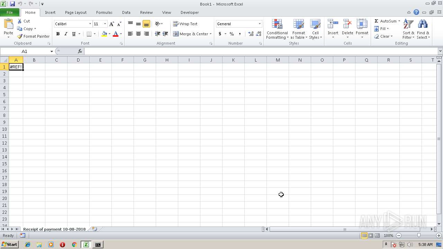Click Save icon in Quick Access Toolbar
The height and width of the screenshot is (249, 443).
click(x=12, y=4)
